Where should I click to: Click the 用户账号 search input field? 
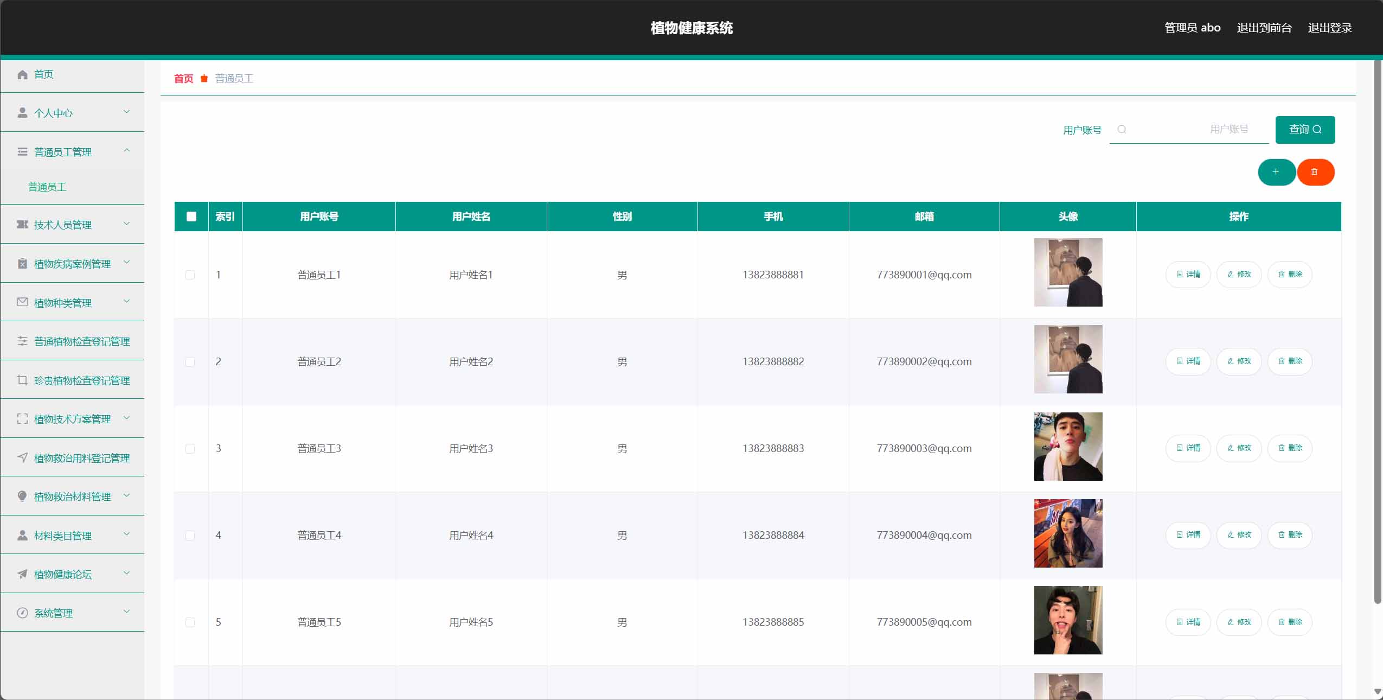point(1189,130)
